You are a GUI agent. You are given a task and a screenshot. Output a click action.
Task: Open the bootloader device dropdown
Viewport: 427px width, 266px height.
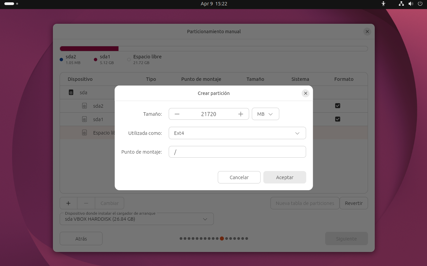pyautogui.click(x=137, y=219)
